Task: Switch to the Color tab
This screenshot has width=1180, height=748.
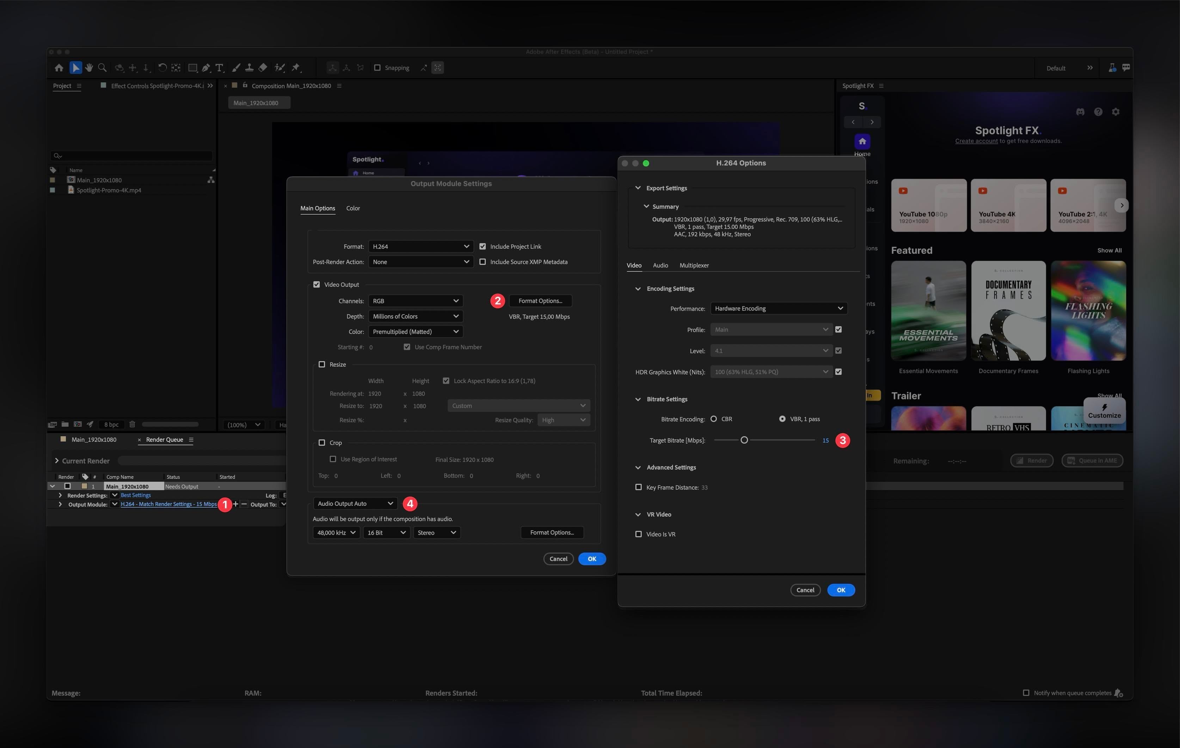Action: click(x=353, y=208)
